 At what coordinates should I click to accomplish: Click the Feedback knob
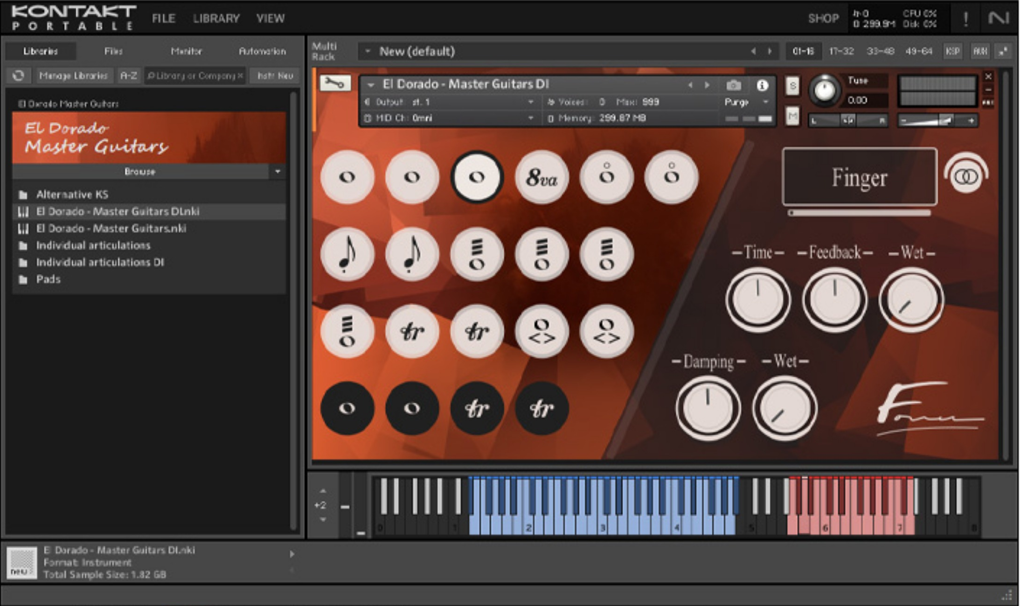click(835, 300)
